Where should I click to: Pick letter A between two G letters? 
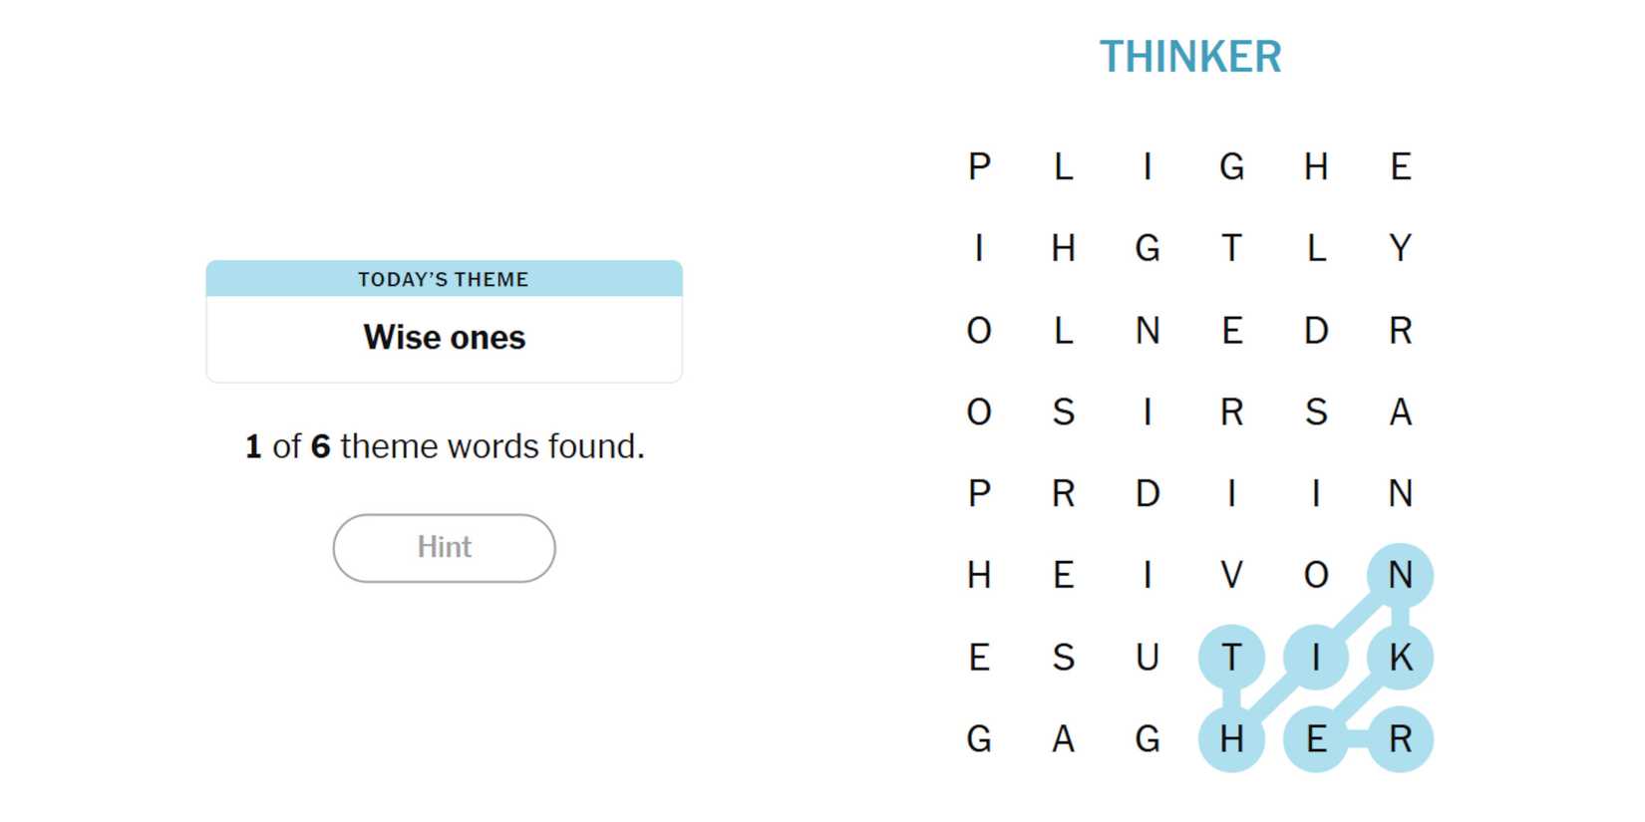pyautogui.click(x=1063, y=739)
